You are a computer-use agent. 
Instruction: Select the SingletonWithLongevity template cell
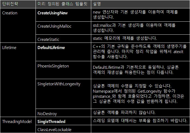[59, 84]
